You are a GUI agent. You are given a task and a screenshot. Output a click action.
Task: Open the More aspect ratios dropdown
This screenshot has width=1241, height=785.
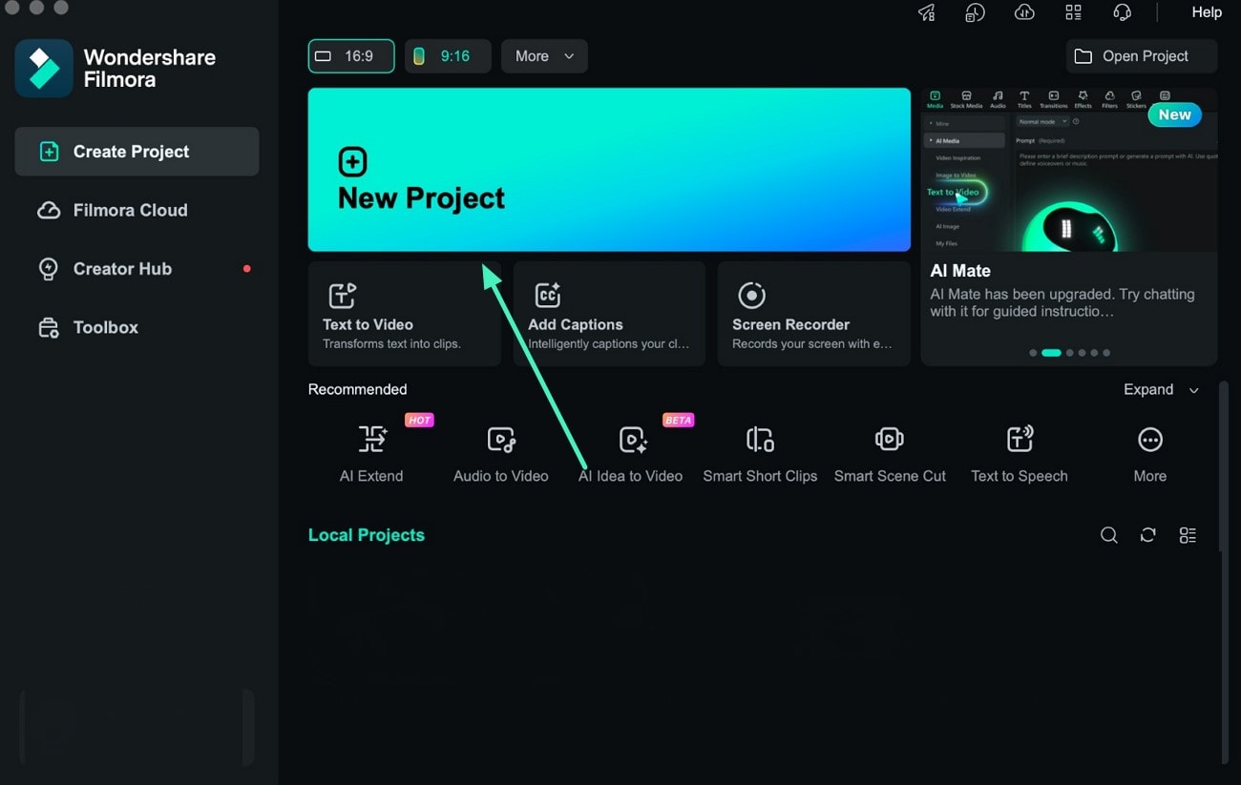[544, 56]
